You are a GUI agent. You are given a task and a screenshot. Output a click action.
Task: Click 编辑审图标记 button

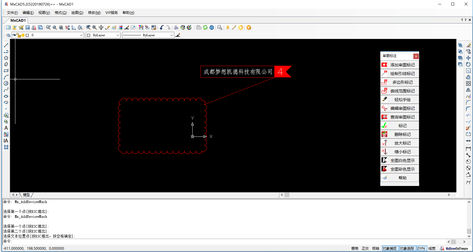pyautogui.click(x=400, y=108)
